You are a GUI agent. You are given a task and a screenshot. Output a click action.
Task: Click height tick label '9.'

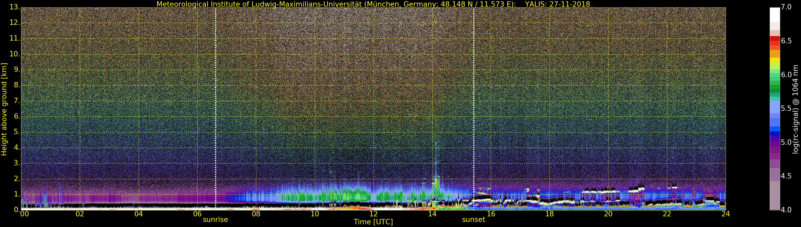point(17,69)
